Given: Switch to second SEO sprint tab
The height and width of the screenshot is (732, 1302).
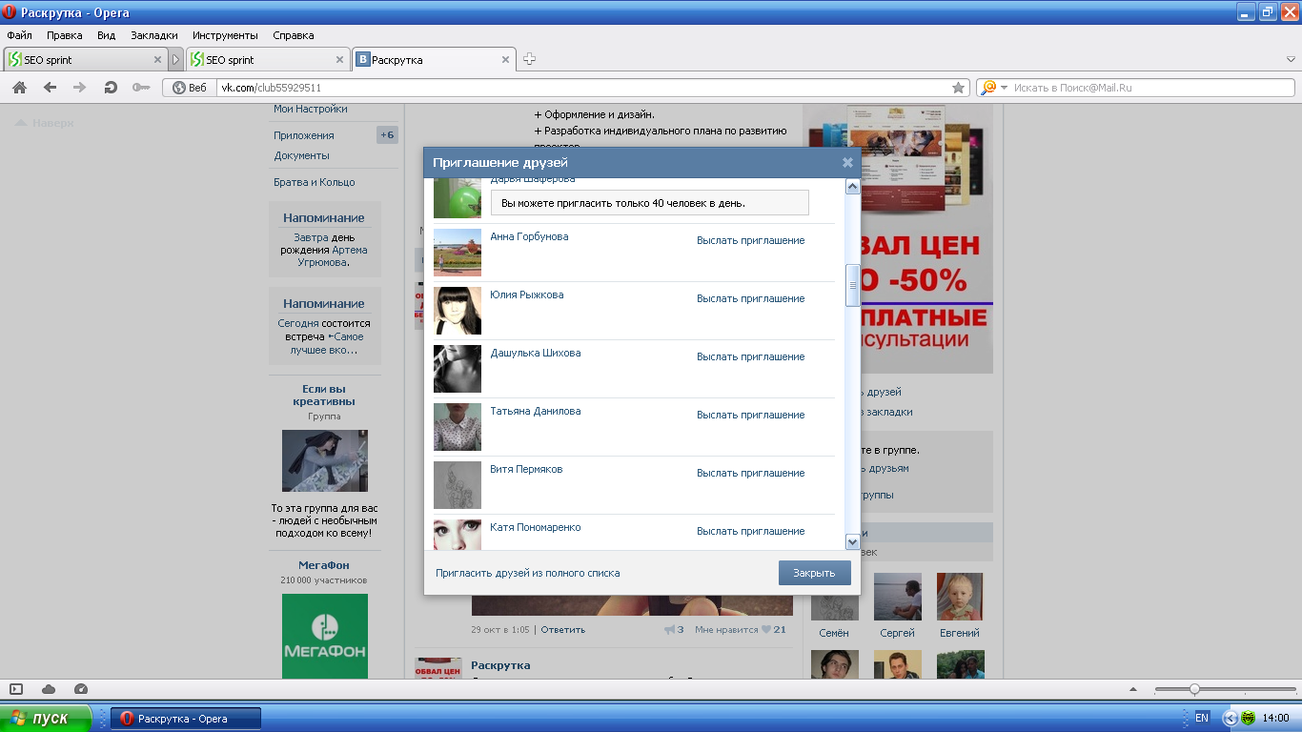Looking at the screenshot, I should tap(266, 59).
